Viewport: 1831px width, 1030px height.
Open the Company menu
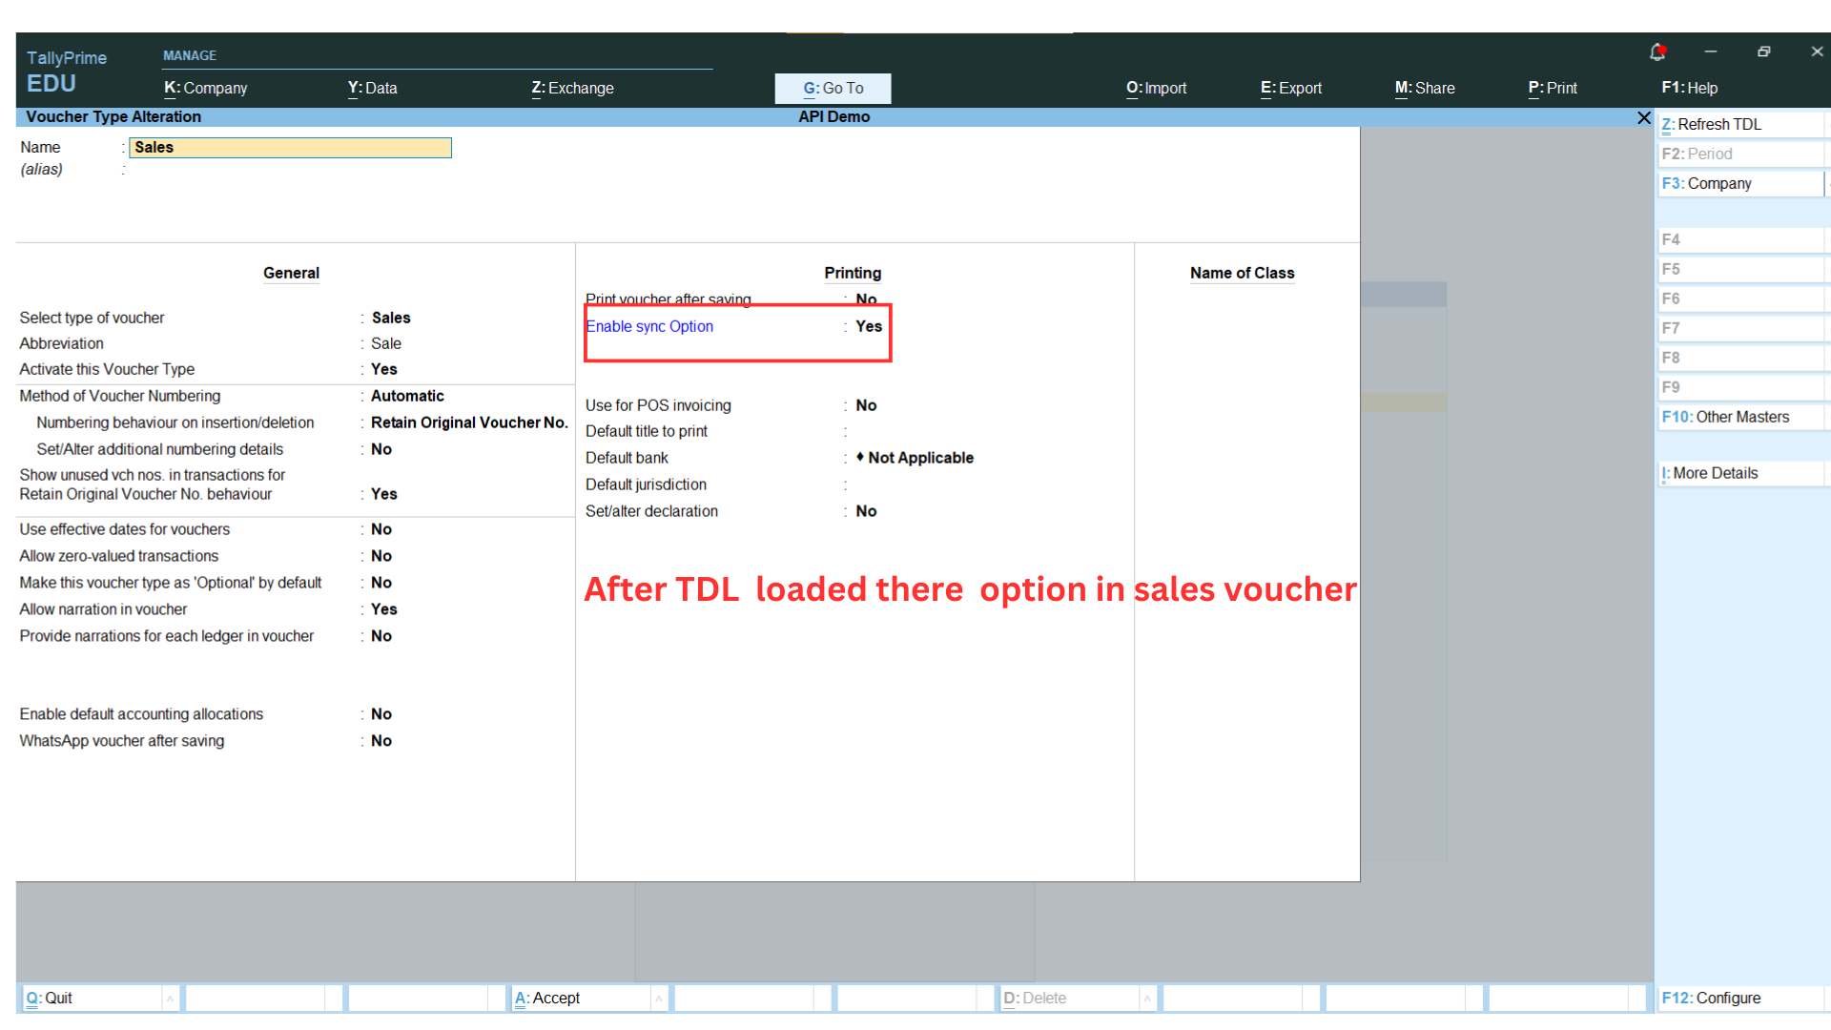click(206, 88)
